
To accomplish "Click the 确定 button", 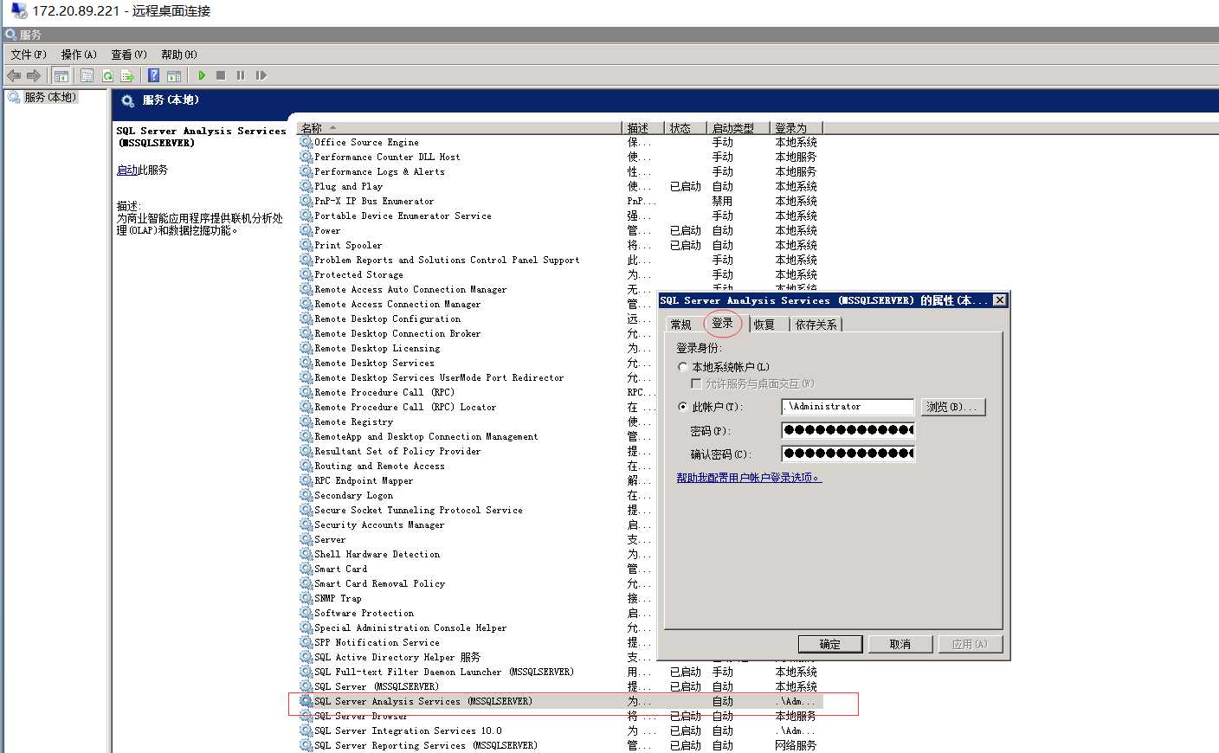I will click(830, 644).
